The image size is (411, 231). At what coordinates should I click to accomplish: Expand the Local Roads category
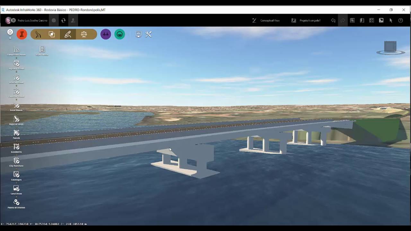[x=16, y=106]
